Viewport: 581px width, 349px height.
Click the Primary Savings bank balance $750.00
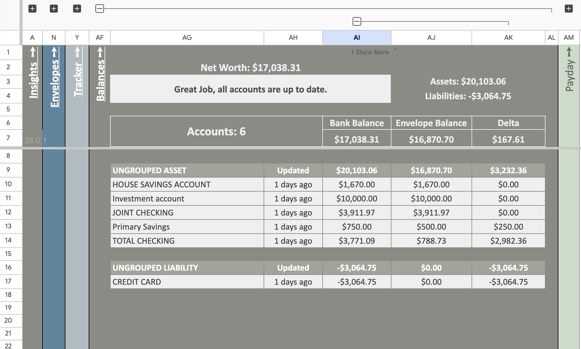click(x=357, y=227)
